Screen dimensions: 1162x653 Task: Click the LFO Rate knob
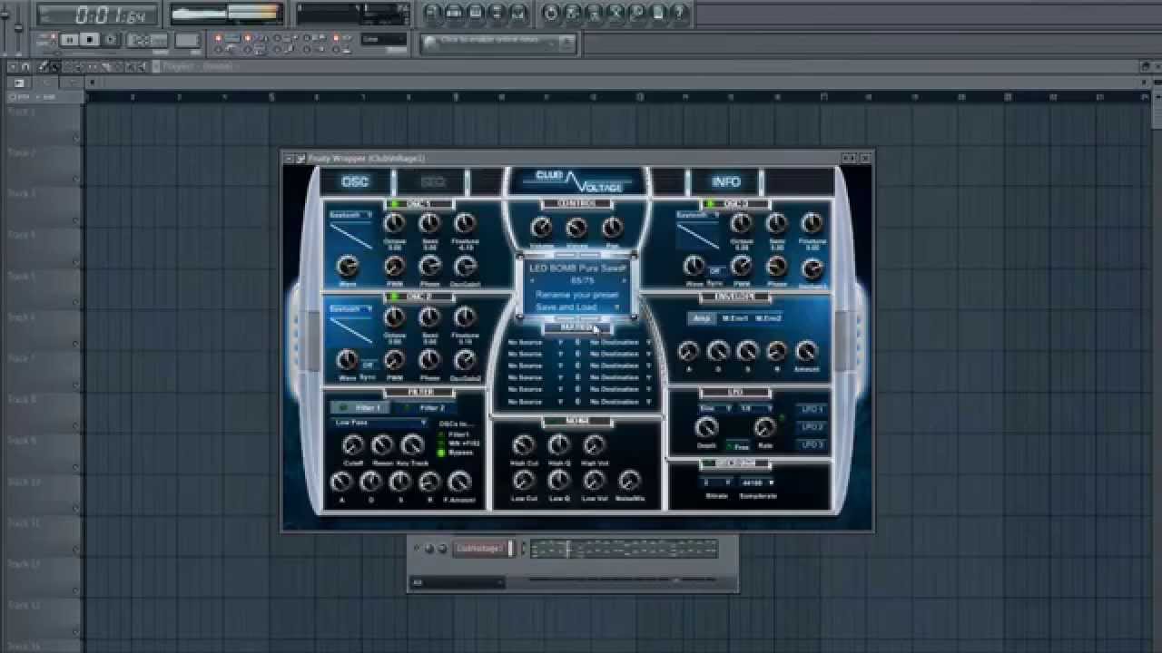(764, 427)
